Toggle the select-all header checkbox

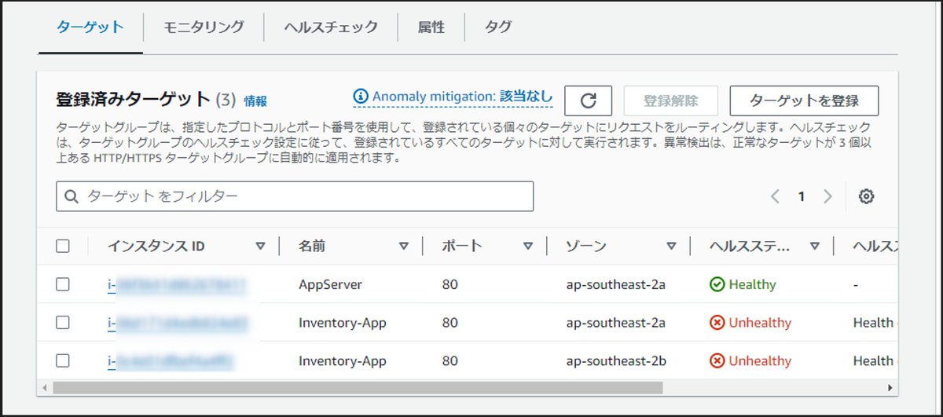pos(63,246)
